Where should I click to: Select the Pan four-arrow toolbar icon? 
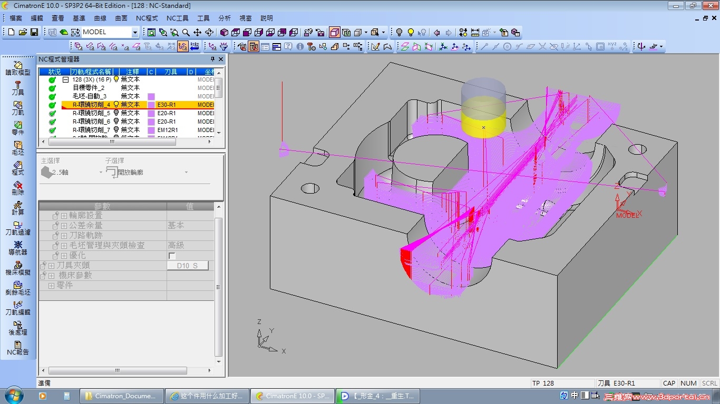click(197, 32)
